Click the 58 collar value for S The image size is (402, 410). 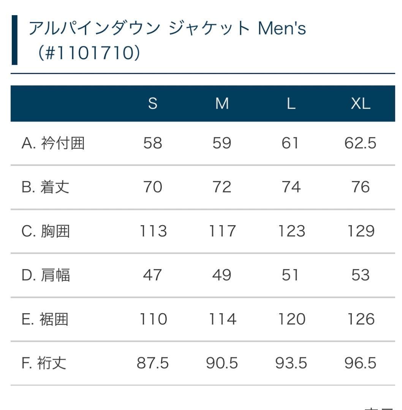click(x=153, y=143)
